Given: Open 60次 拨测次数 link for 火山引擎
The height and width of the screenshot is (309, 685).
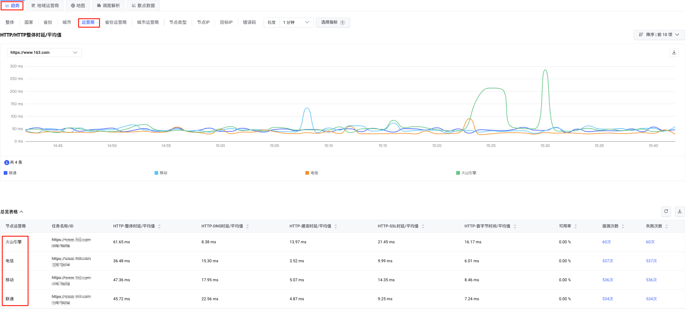Looking at the screenshot, I should tap(606, 242).
